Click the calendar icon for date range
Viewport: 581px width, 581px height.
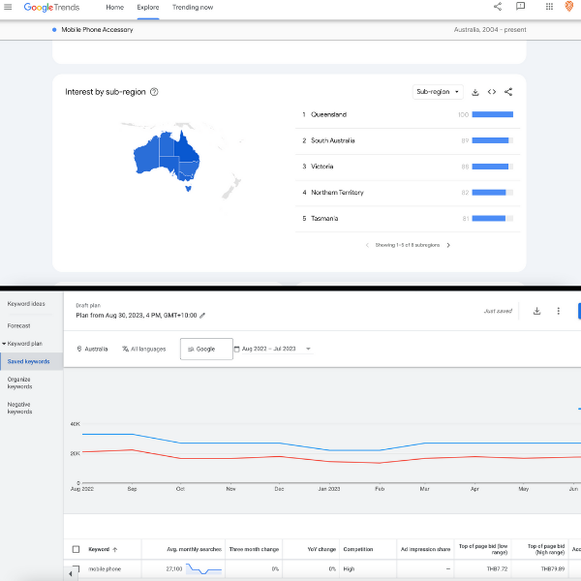[237, 349]
